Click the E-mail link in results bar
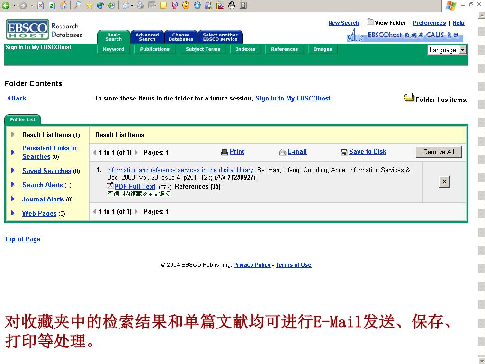Screen dimensions: 485x364 [297, 152]
